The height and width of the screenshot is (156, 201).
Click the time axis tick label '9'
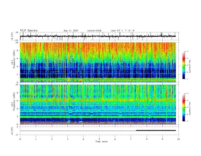pyautogui.click(x=162, y=139)
